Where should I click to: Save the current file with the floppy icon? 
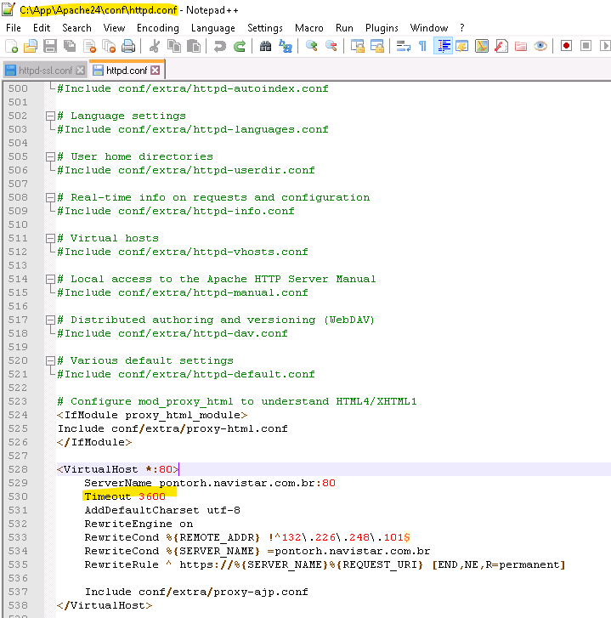50,46
